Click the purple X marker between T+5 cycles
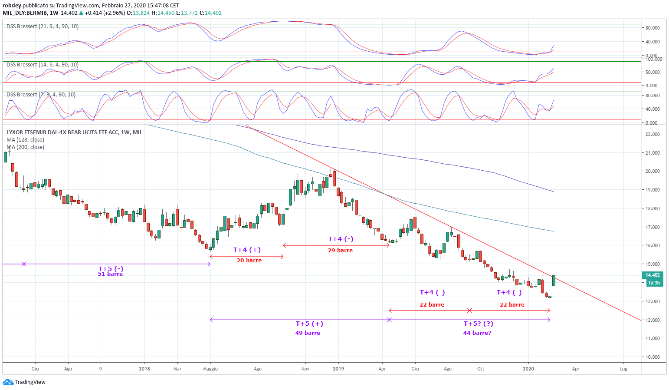The image size is (669, 390). click(389, 320)
